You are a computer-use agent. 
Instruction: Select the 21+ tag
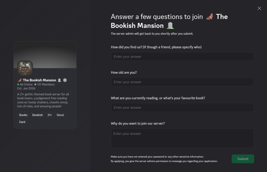click(x=50, y=115)
